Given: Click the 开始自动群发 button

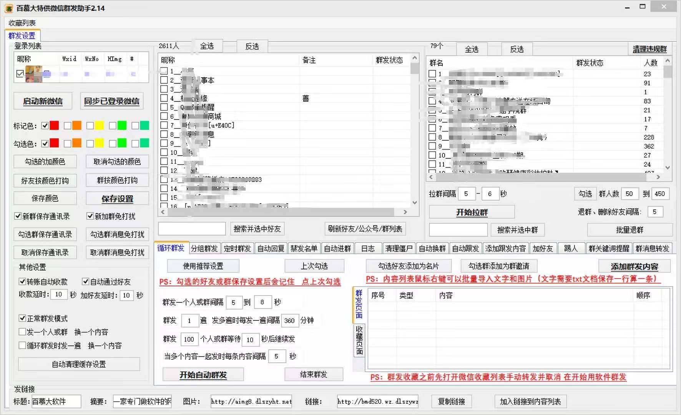Looking at the screenshot, I should click(x=203, y=374).
